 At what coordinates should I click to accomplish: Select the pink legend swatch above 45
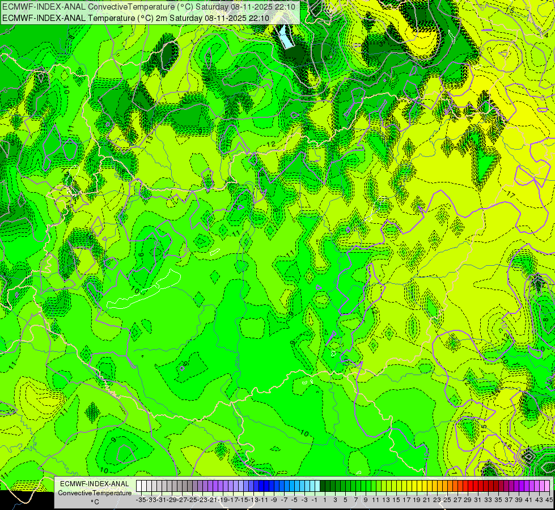547,486
